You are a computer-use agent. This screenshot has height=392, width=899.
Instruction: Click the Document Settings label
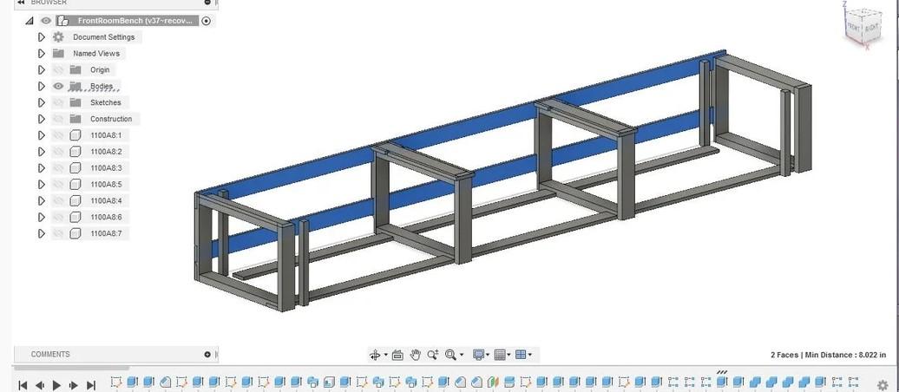click(104, 36)
